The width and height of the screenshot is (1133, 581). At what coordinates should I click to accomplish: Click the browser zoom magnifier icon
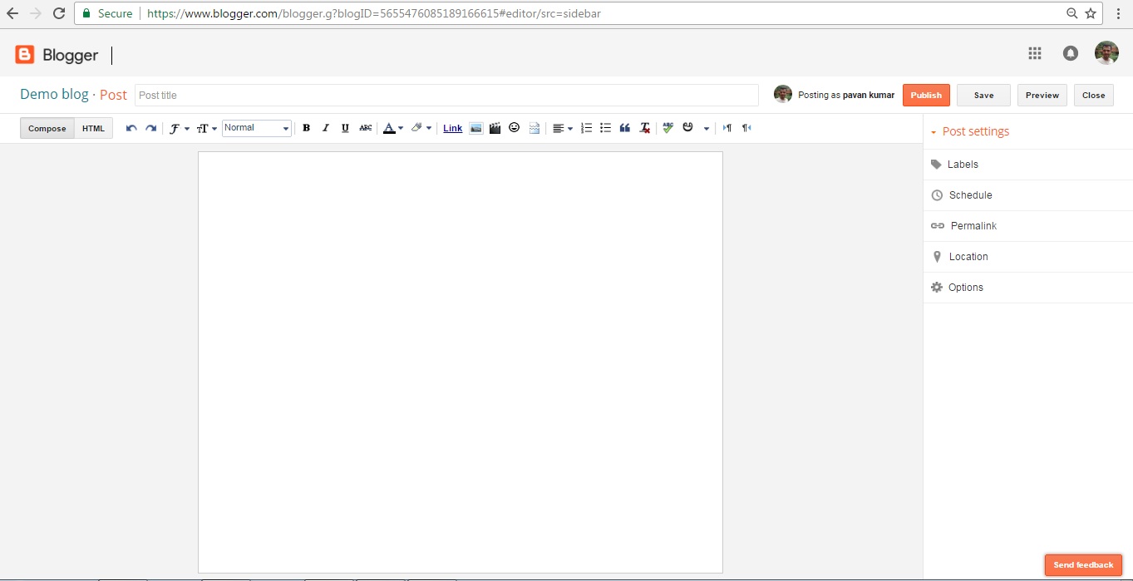[x=1072, y=13]
